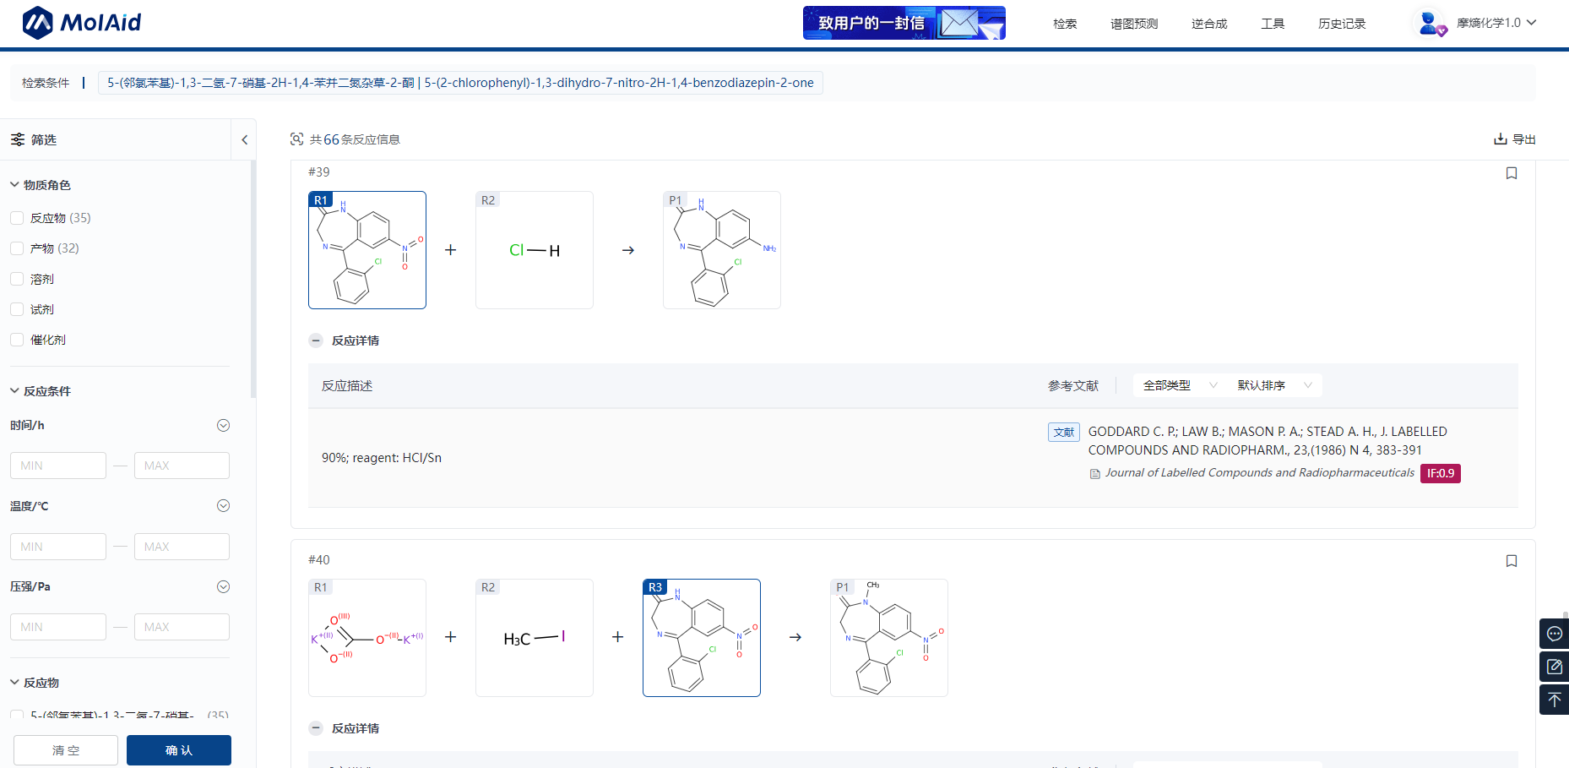Collapse the filter sidebar with arrow icon
The height and width of the screenshot is (768, 1569).
244,140
